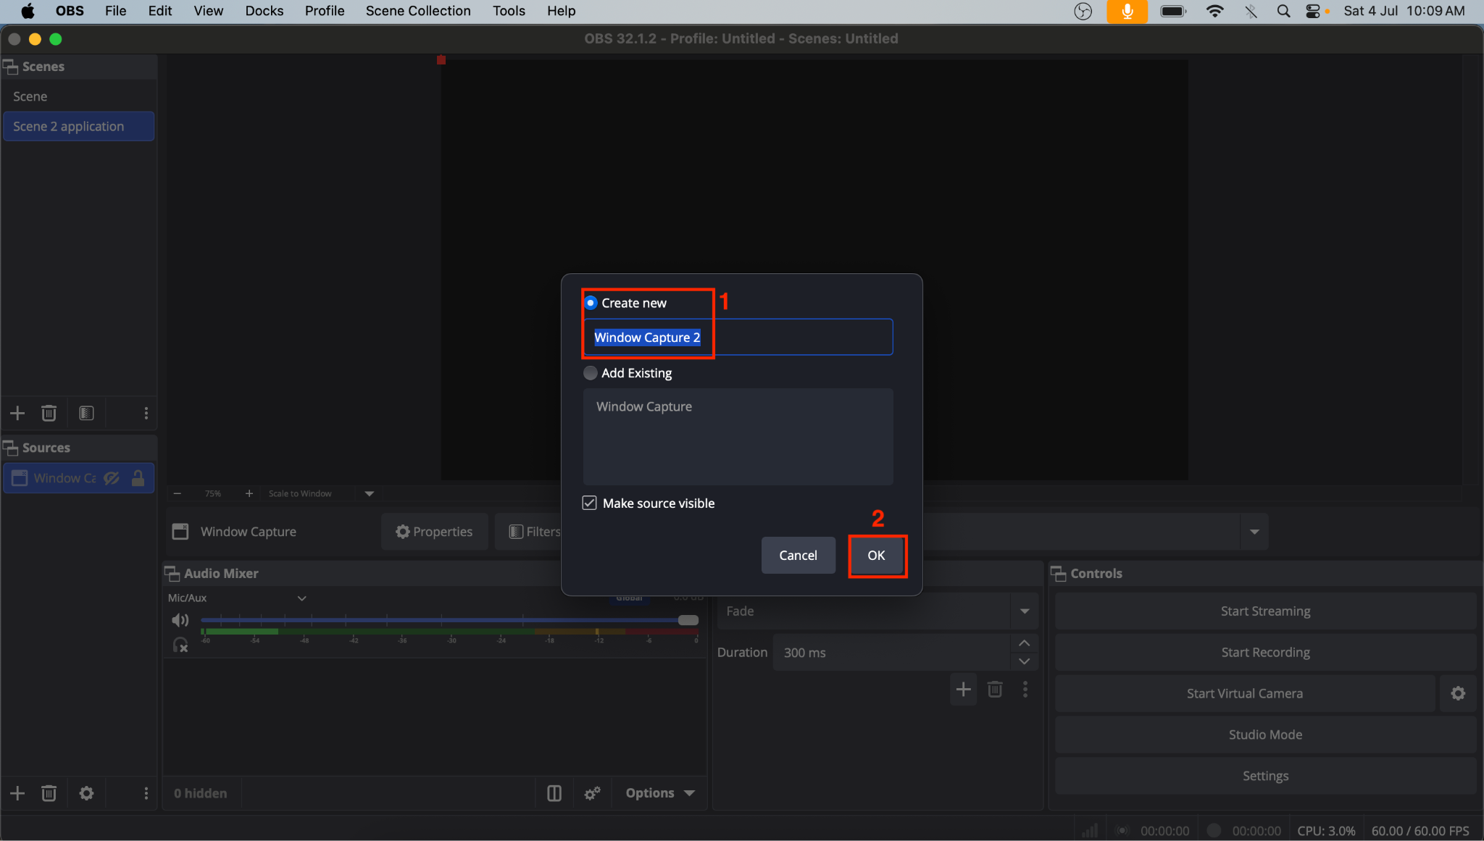Click Start Recording button
This screenshot has width=1484, height=841.
tap(1265, 653)
